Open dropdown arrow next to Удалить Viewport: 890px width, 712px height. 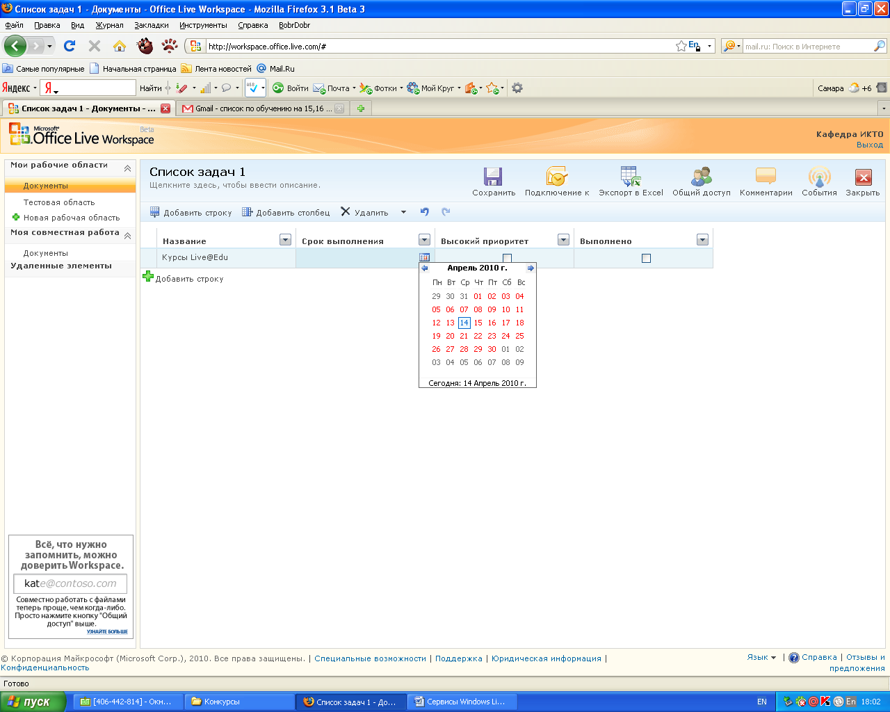pyautogui.click(x=403, y=213)
